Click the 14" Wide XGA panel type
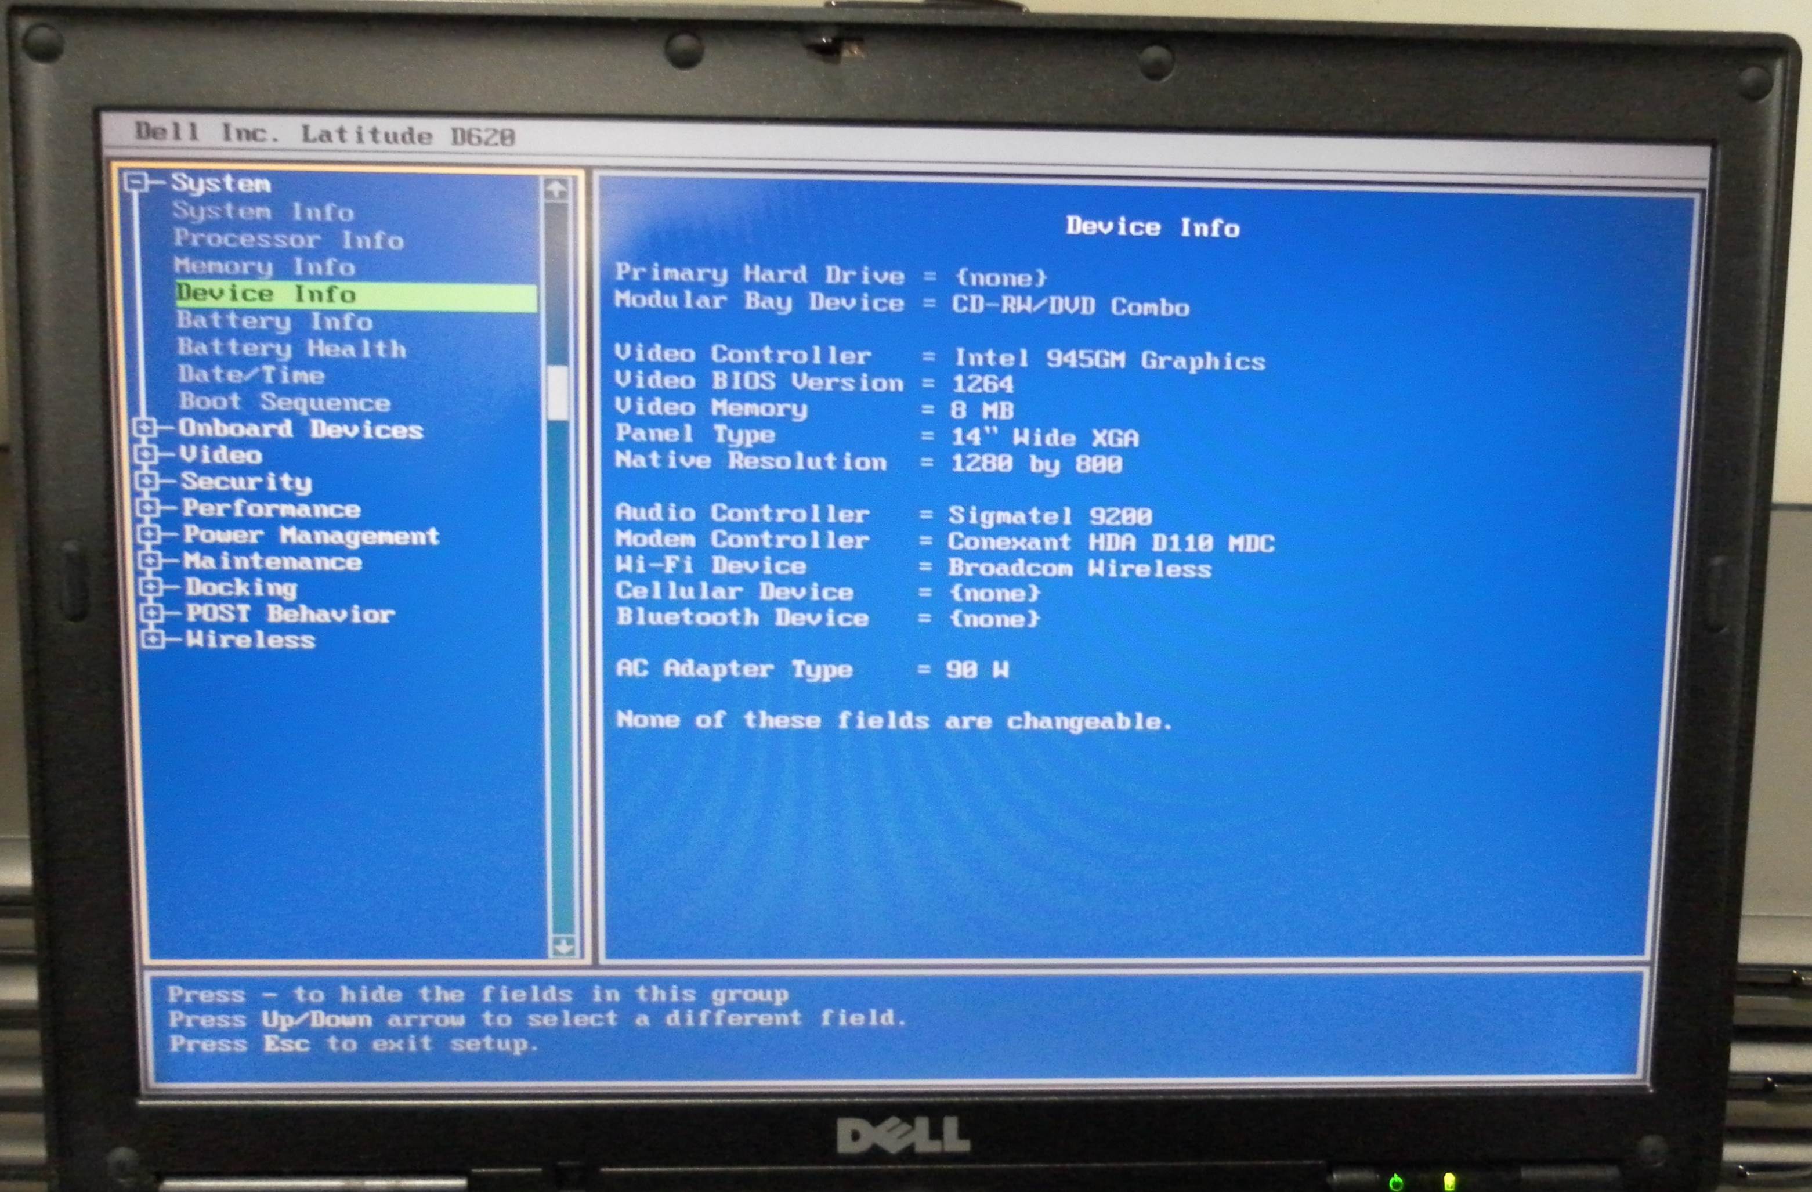This screenshot has height=1192, width=1812. [1044, 437]
